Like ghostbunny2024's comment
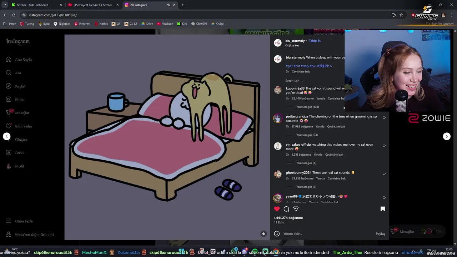Viewport: 457px width, 257px height. [384, 174]
